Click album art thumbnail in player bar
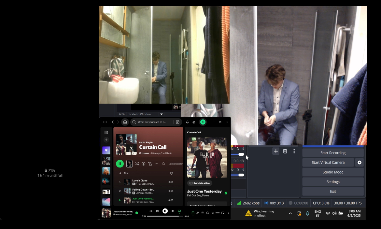381x229 pixels. click(106, 213)
